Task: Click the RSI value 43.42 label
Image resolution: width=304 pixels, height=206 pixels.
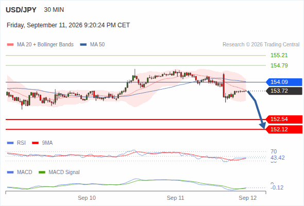Action: pyautogui.click(x=278, y=158)
